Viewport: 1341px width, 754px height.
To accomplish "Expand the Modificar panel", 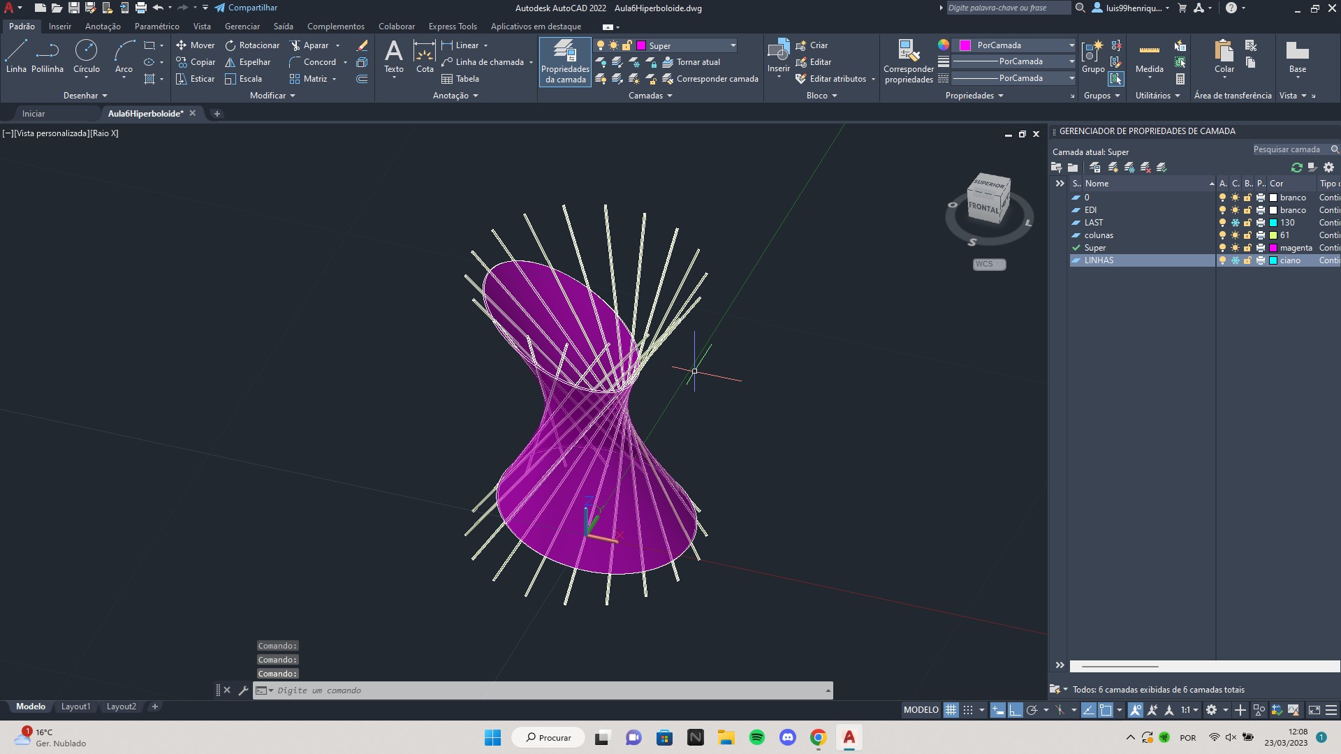I will [x=272, y=96].
